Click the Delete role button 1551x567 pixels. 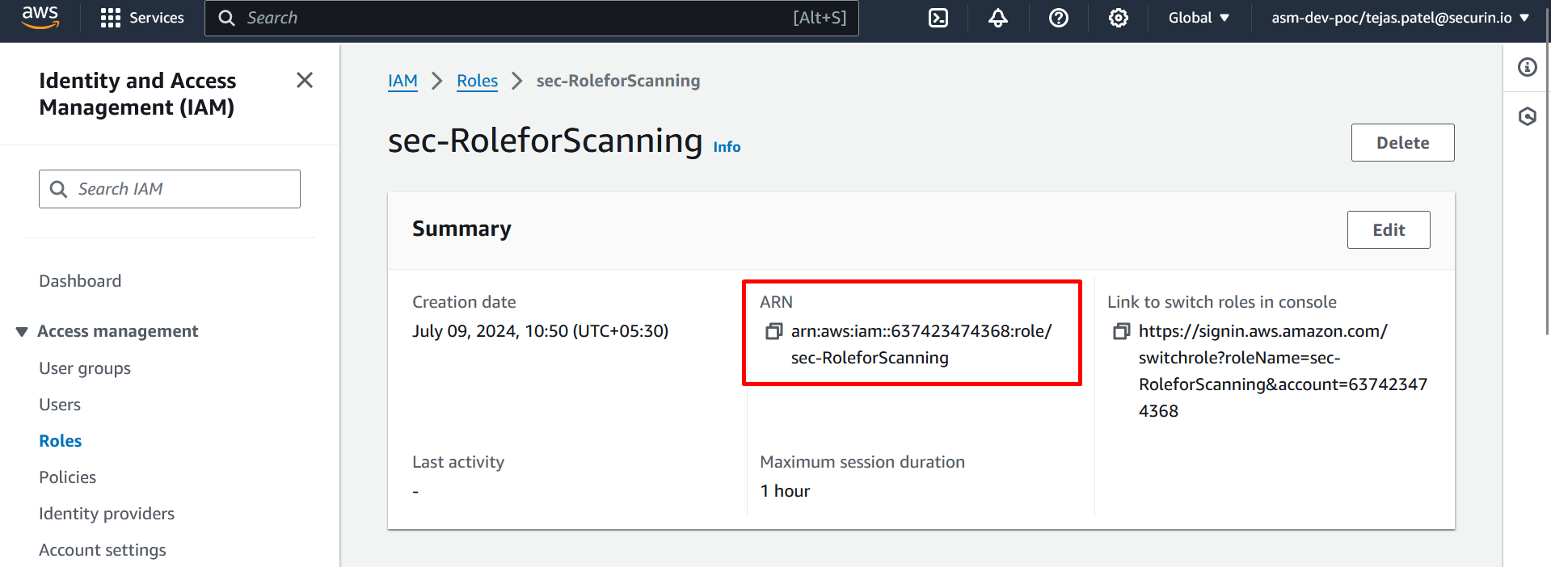pyautogui.click(x=1402, y=142)
